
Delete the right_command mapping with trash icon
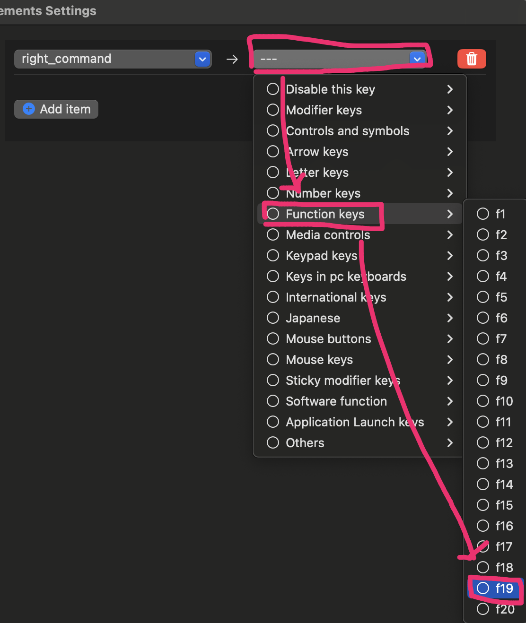tap(472, 59)
